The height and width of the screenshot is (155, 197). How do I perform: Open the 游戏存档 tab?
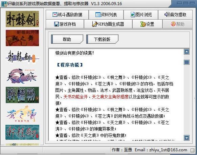[65, 24]
